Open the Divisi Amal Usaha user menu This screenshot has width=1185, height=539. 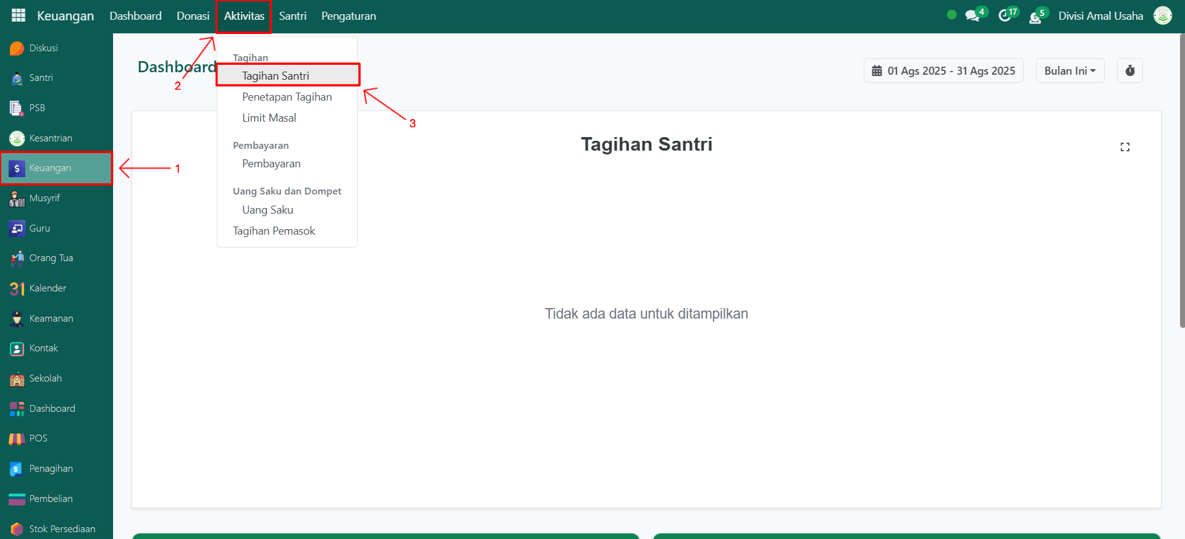1100,16
